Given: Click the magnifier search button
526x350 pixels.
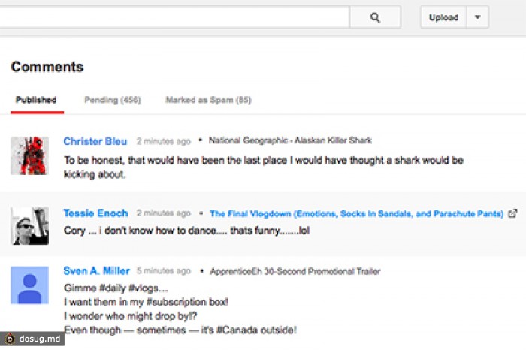Looking at the screenshot, I should (x=375, y=18).
